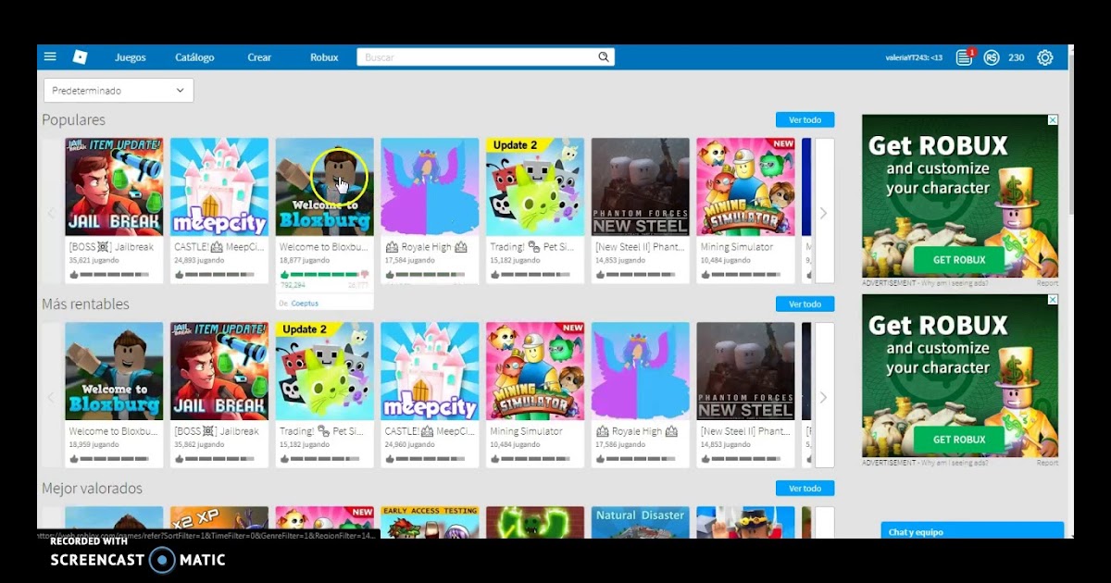Open the Juegos menu

pyautogui.click(x=131, y=57)
